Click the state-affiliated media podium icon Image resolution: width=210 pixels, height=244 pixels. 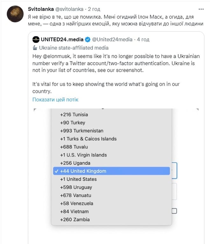(35, 48)
